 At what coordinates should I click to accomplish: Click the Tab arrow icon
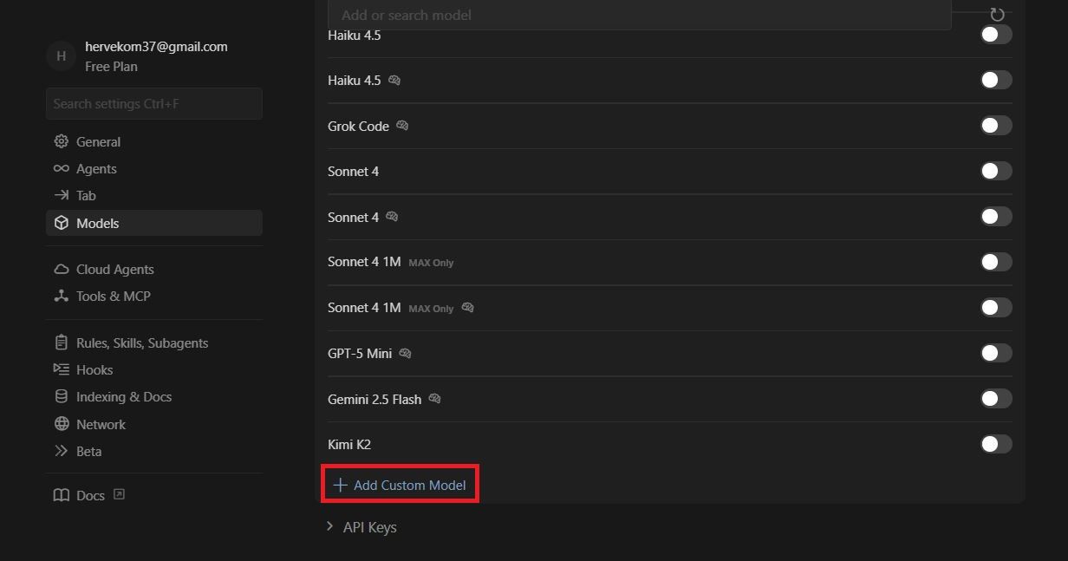coord(61,195)
